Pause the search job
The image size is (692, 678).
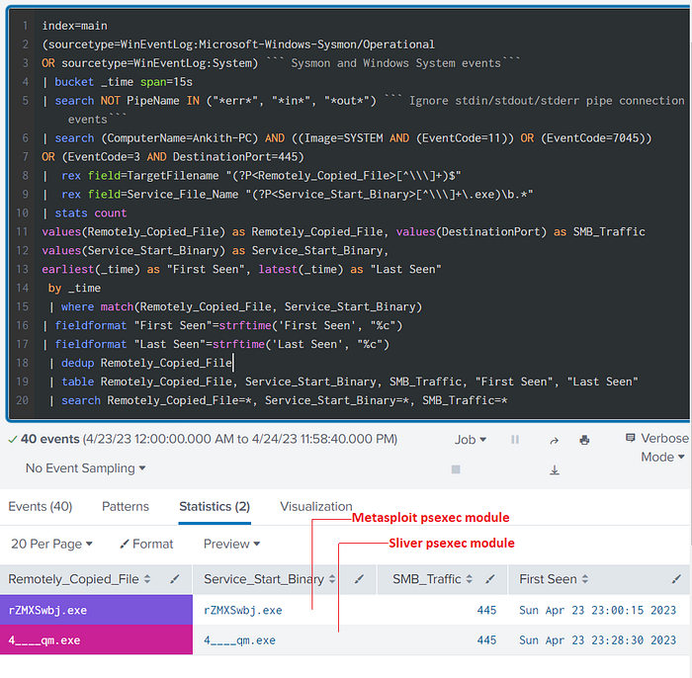coord(515,440)
